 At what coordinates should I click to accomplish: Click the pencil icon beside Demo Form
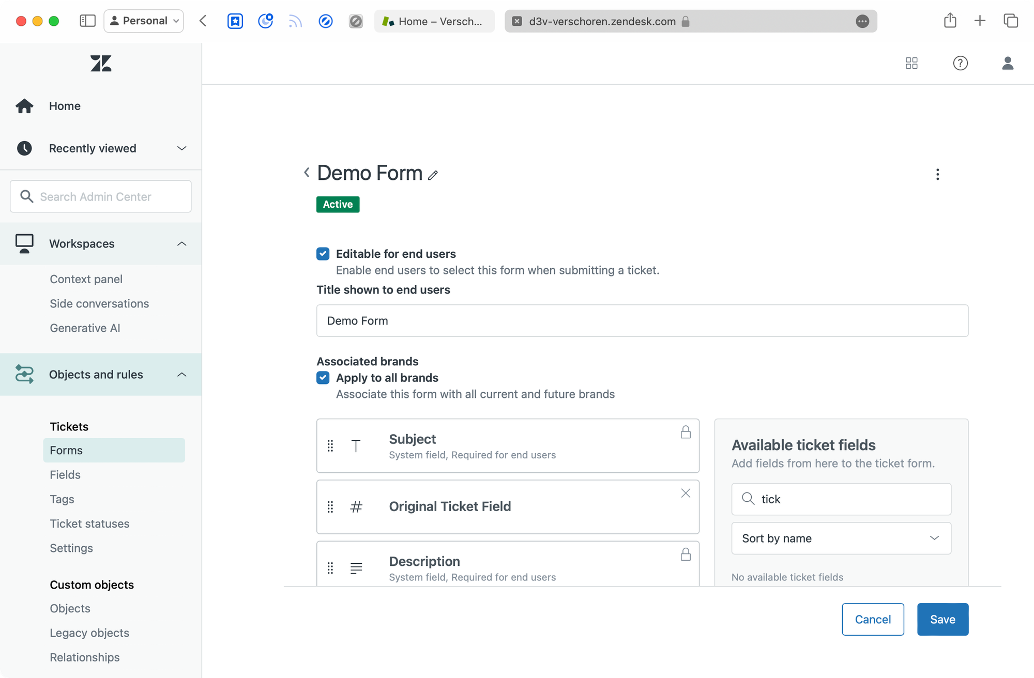(433, 175)
